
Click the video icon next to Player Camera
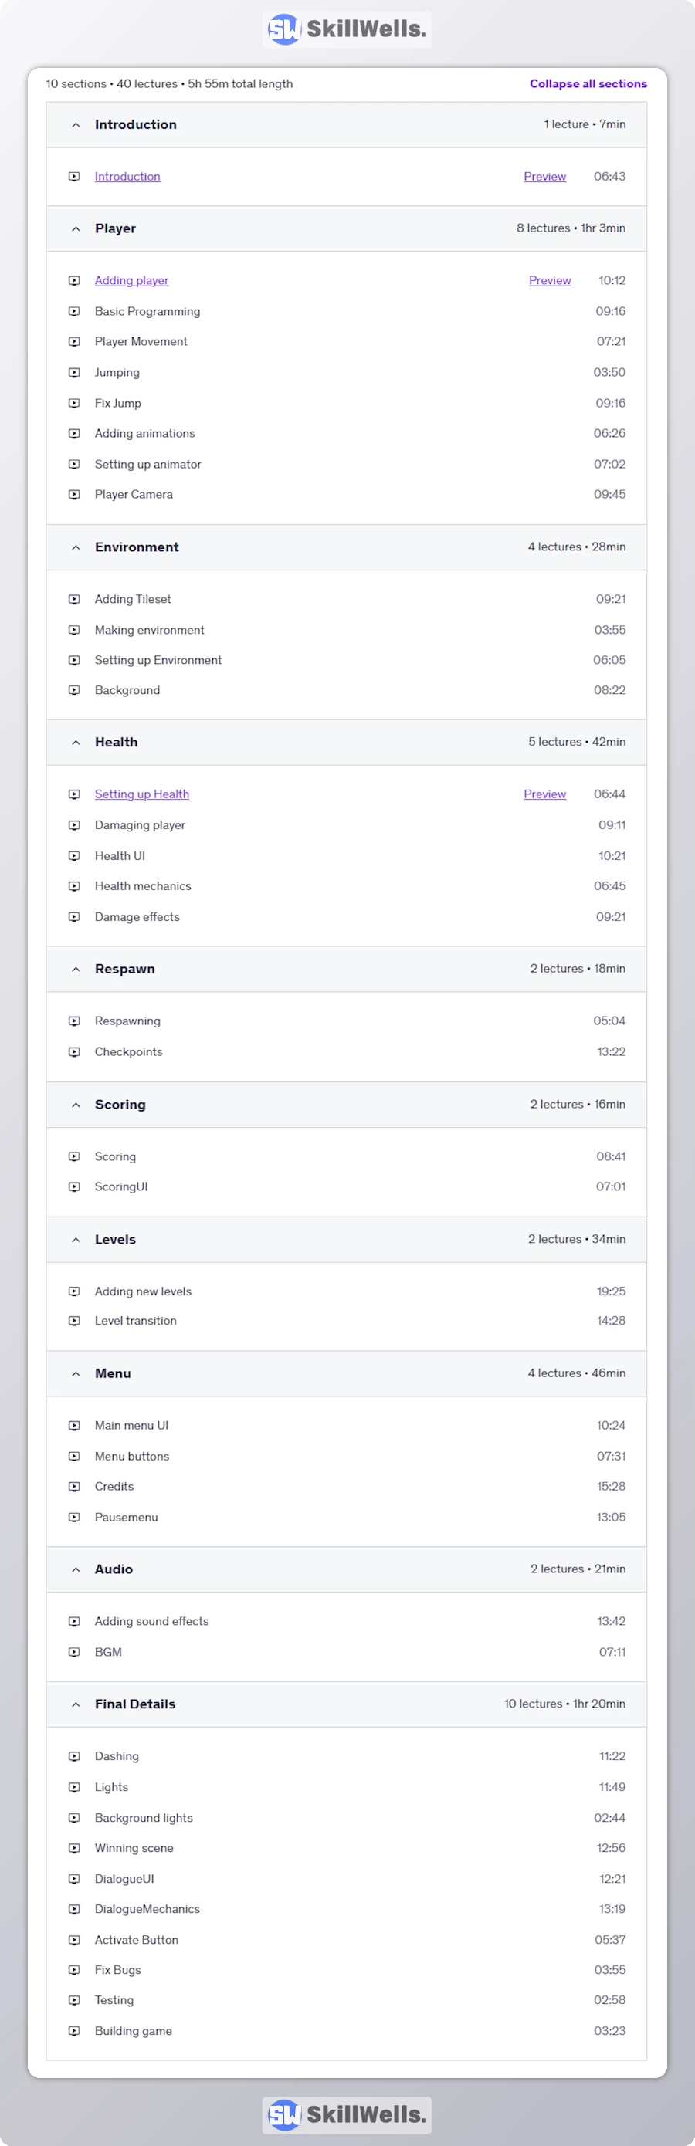74,495
